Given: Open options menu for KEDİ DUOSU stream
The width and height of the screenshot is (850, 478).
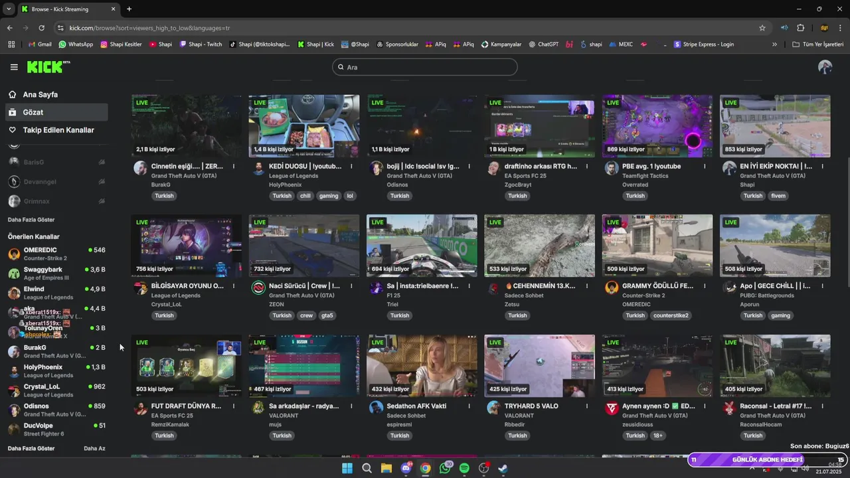Looking at the screenshot, I should [x=351, y=166].
